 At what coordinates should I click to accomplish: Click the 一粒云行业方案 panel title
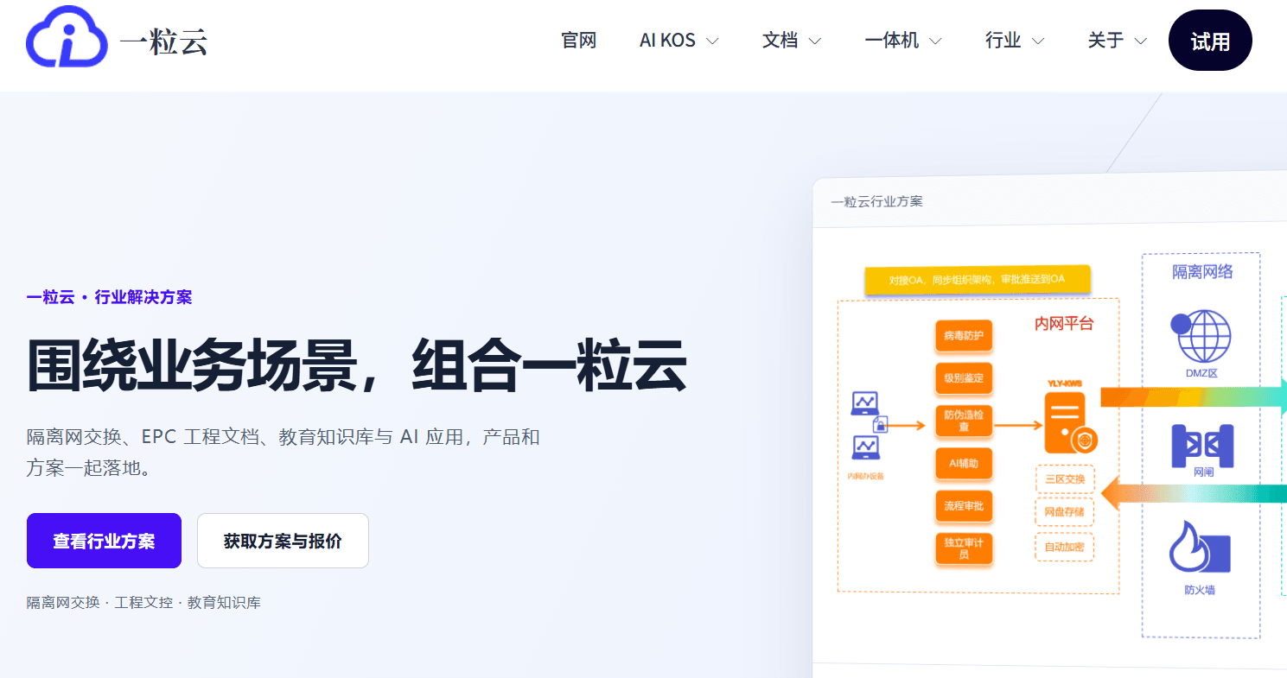(876, 201)
